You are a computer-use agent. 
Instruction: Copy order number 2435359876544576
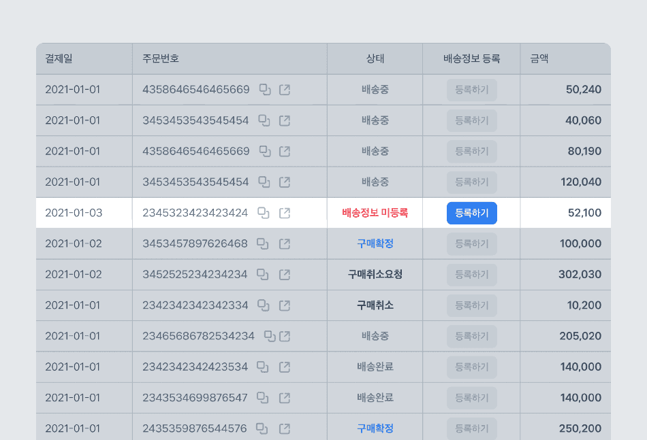tap(262, 428)
